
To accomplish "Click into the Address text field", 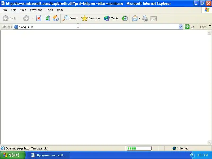I will [x=98, y=27].
